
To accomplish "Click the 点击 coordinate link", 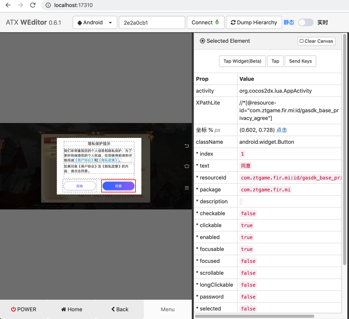I will [x=282, y=130].
